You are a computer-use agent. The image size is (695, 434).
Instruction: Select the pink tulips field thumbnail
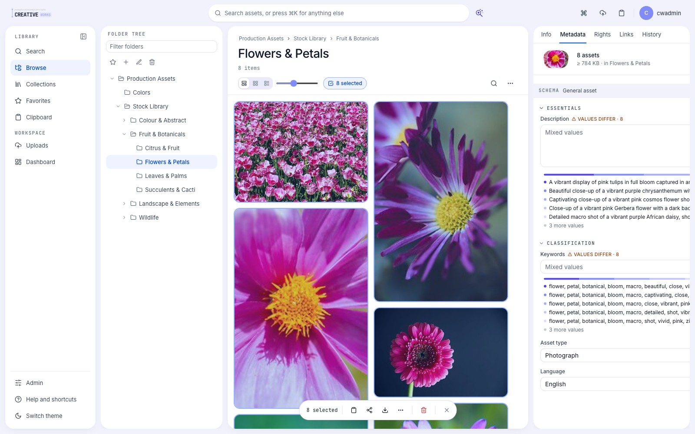(x=301, y=152)
